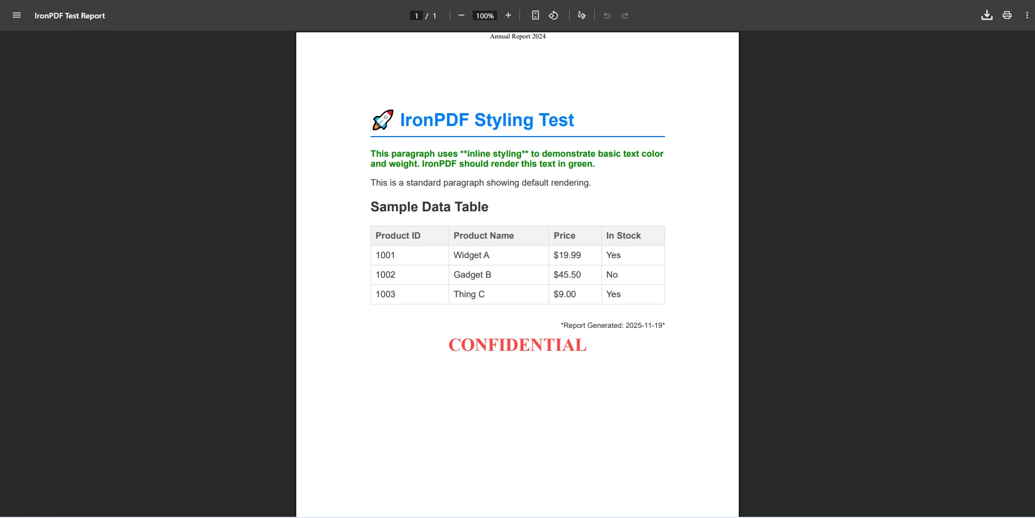1035x518 pixels.
Task: Redo the last annotation
Action: pos(624,15)
